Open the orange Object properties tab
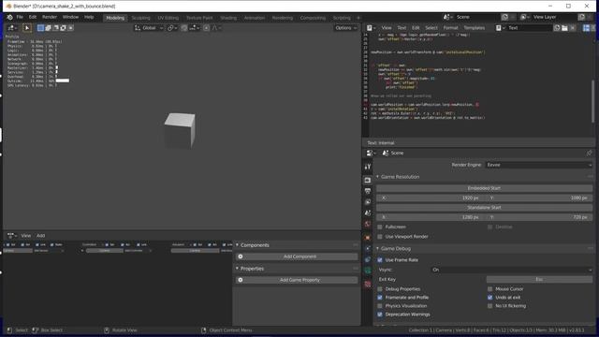Viewport: 599px width, 337px height. (368, 238)
